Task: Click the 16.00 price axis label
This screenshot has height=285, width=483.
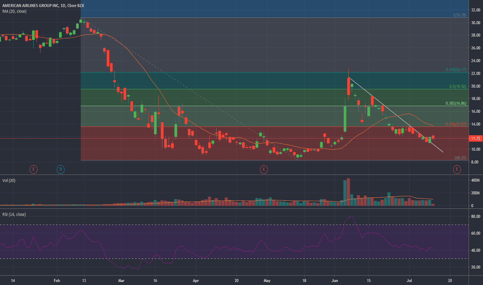Action: [476, 111]
